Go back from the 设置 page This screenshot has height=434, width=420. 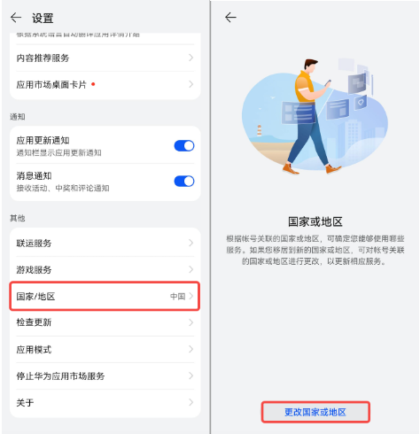pyautogui.click(x=16, y=18)
